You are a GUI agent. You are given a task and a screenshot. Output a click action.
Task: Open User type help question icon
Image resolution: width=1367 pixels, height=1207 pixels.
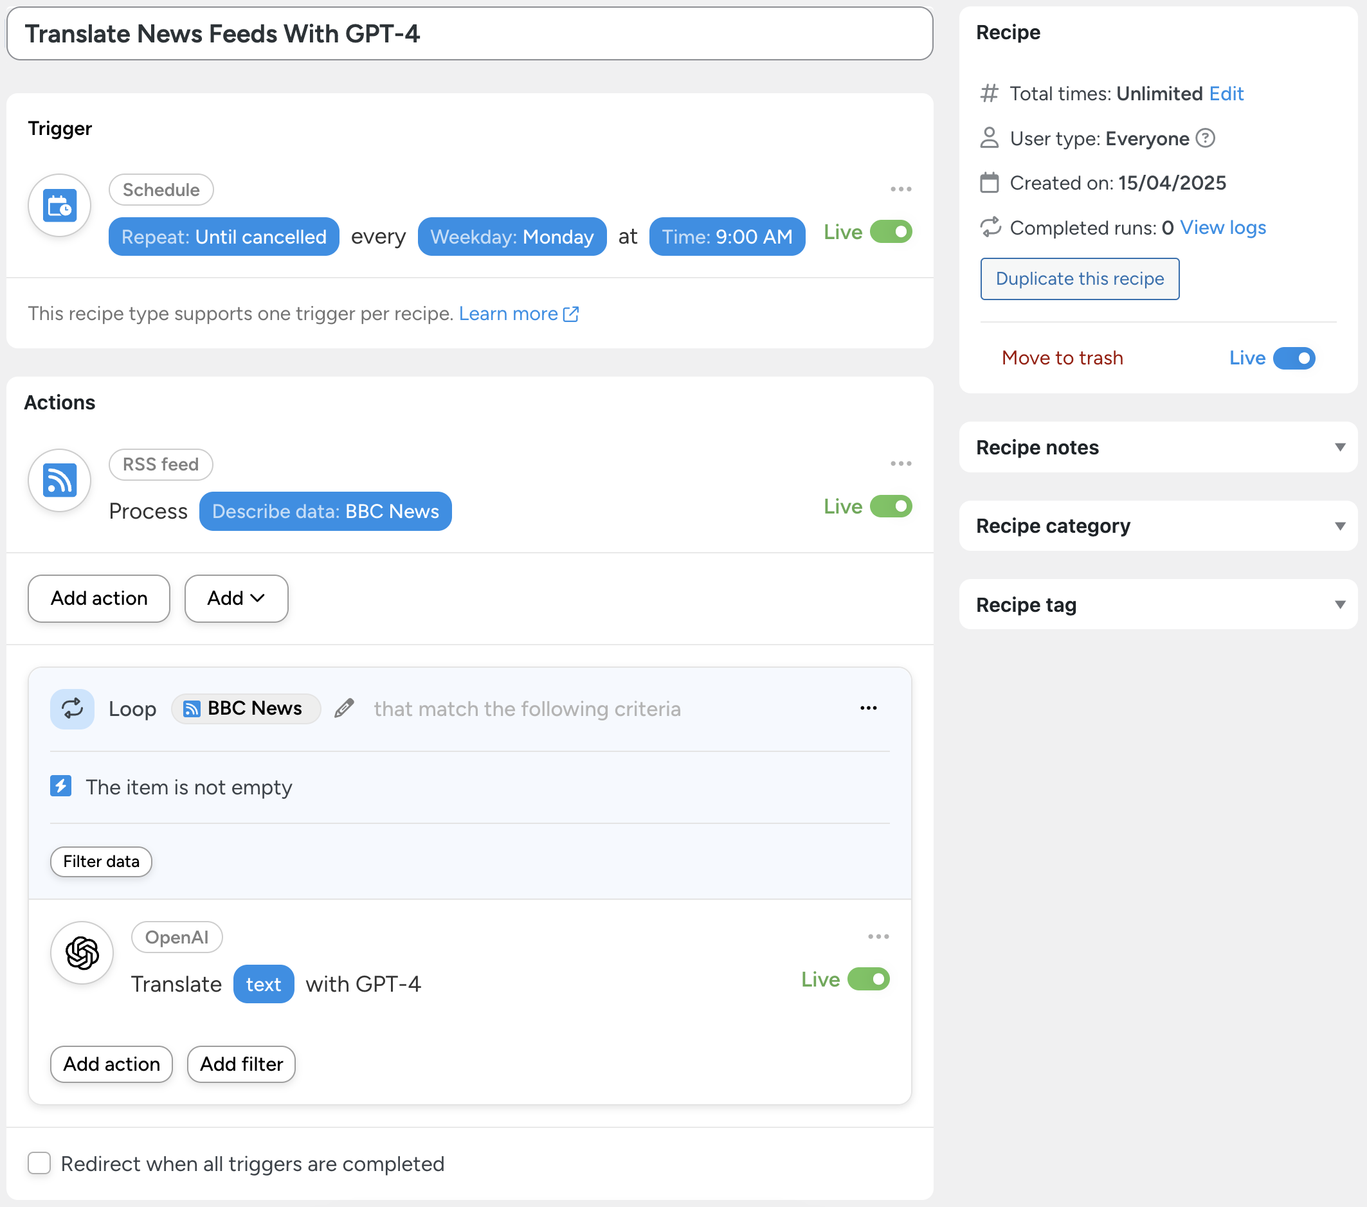point(1205,138)
